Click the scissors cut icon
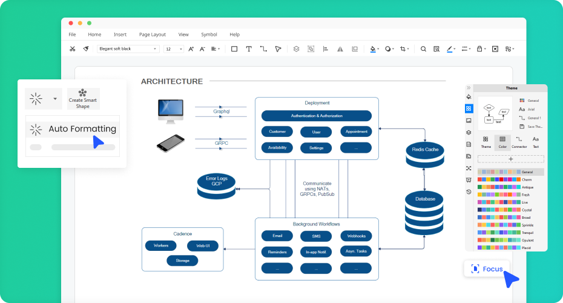 [73, 49]
